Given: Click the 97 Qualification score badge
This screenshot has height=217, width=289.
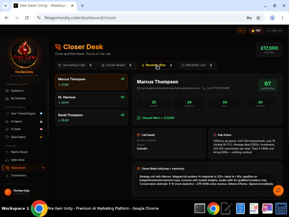Looking at the screenshot, I should point(267,85).
